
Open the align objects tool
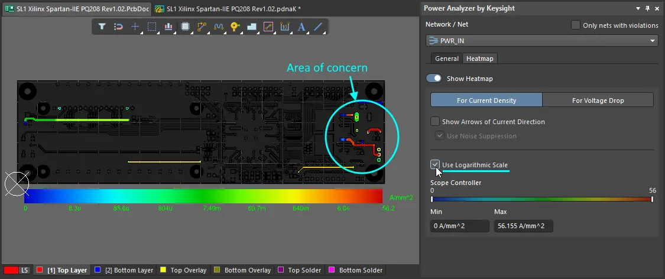coord(168,26)
